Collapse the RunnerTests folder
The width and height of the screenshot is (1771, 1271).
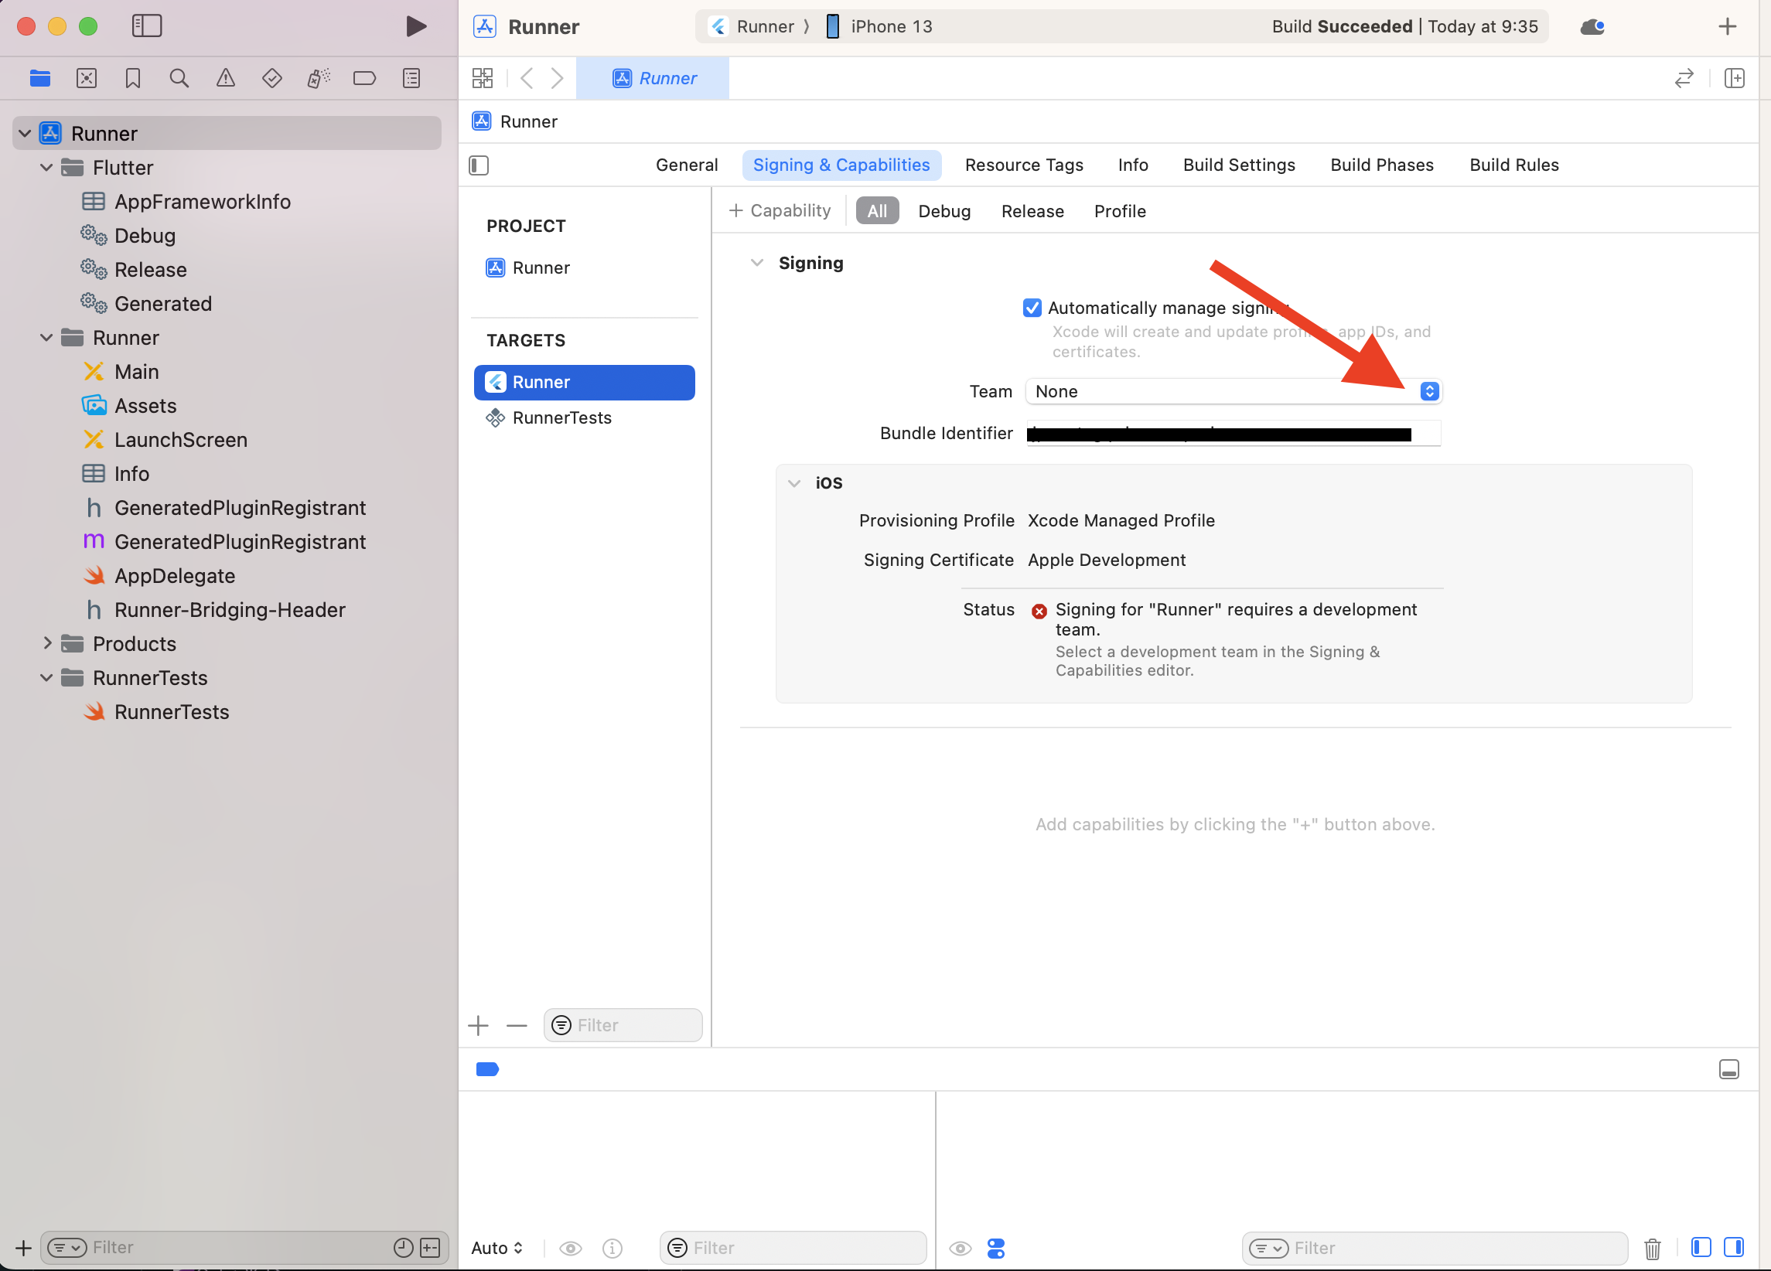coord(46,678)
